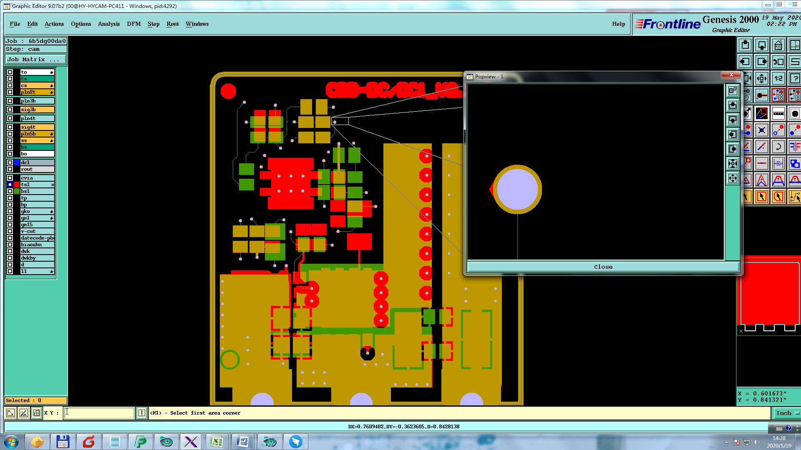Viewport: 801px width, 450px height.
Task: Click the green bs1 layer color swatch
Action: click(17, 191)
